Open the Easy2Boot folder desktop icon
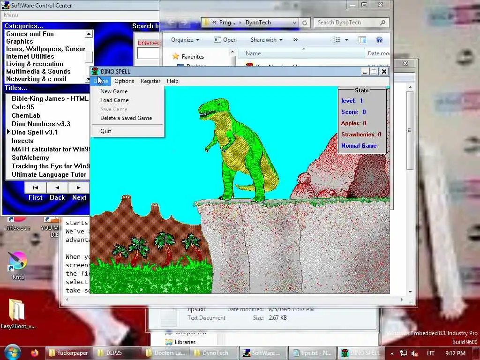Image resolution: width=480 pixels, height=360 pixels. 18,314
